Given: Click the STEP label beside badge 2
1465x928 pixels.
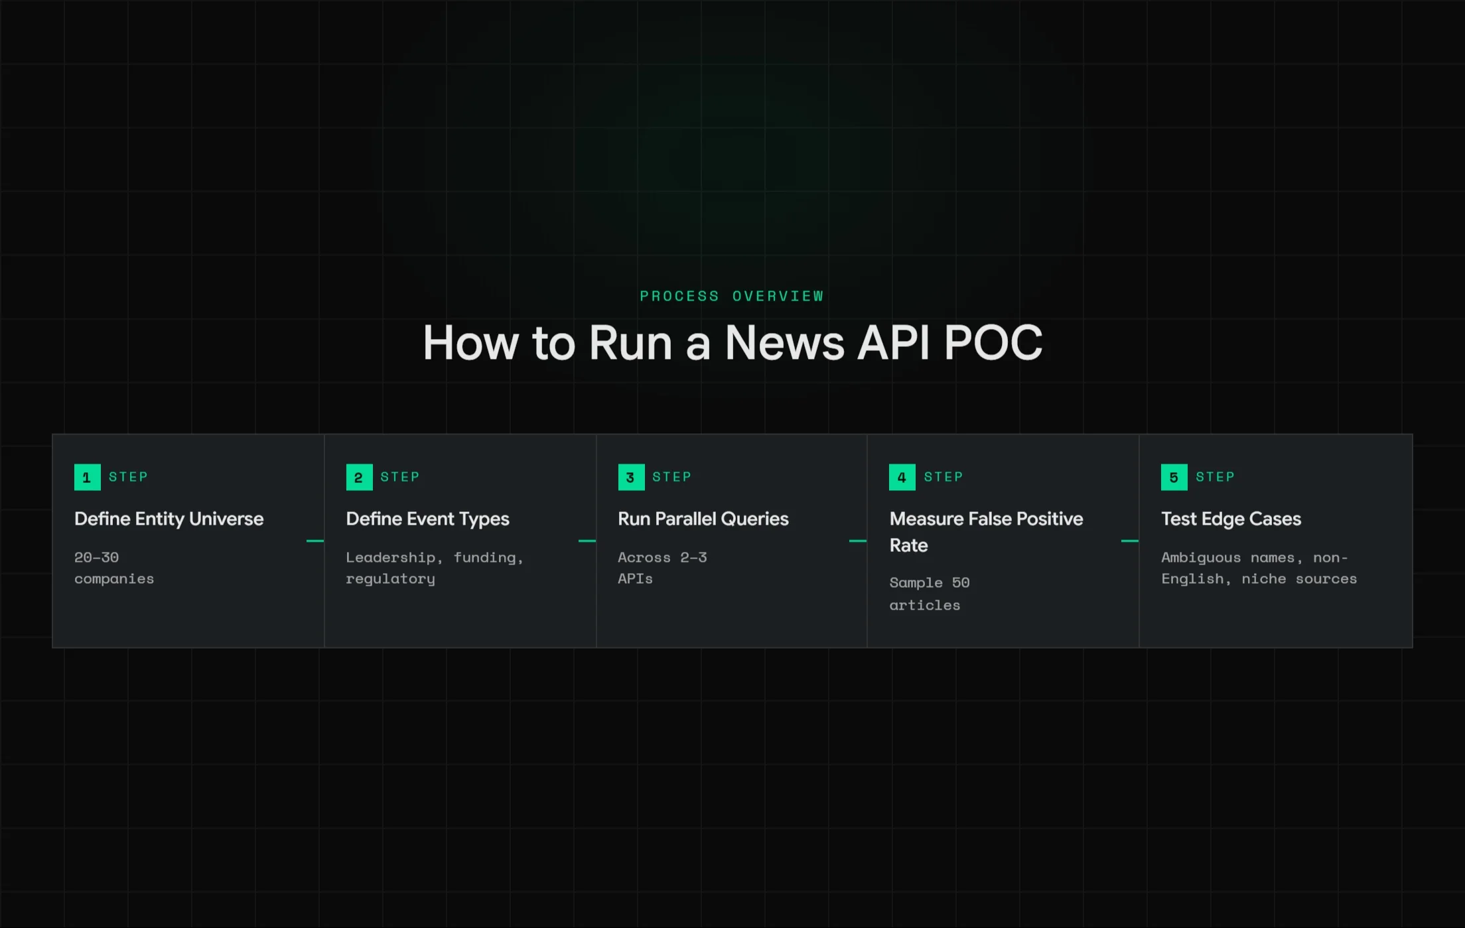Looking at the screenshot, I should (x=400, y=477).
